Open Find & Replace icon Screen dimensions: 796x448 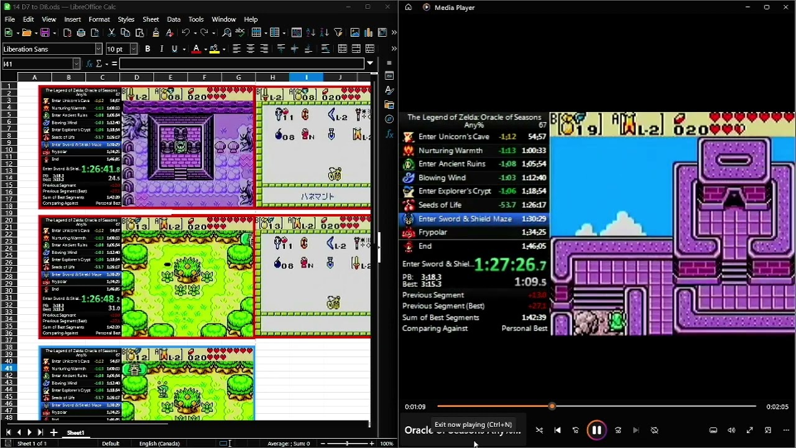point(226,32)
